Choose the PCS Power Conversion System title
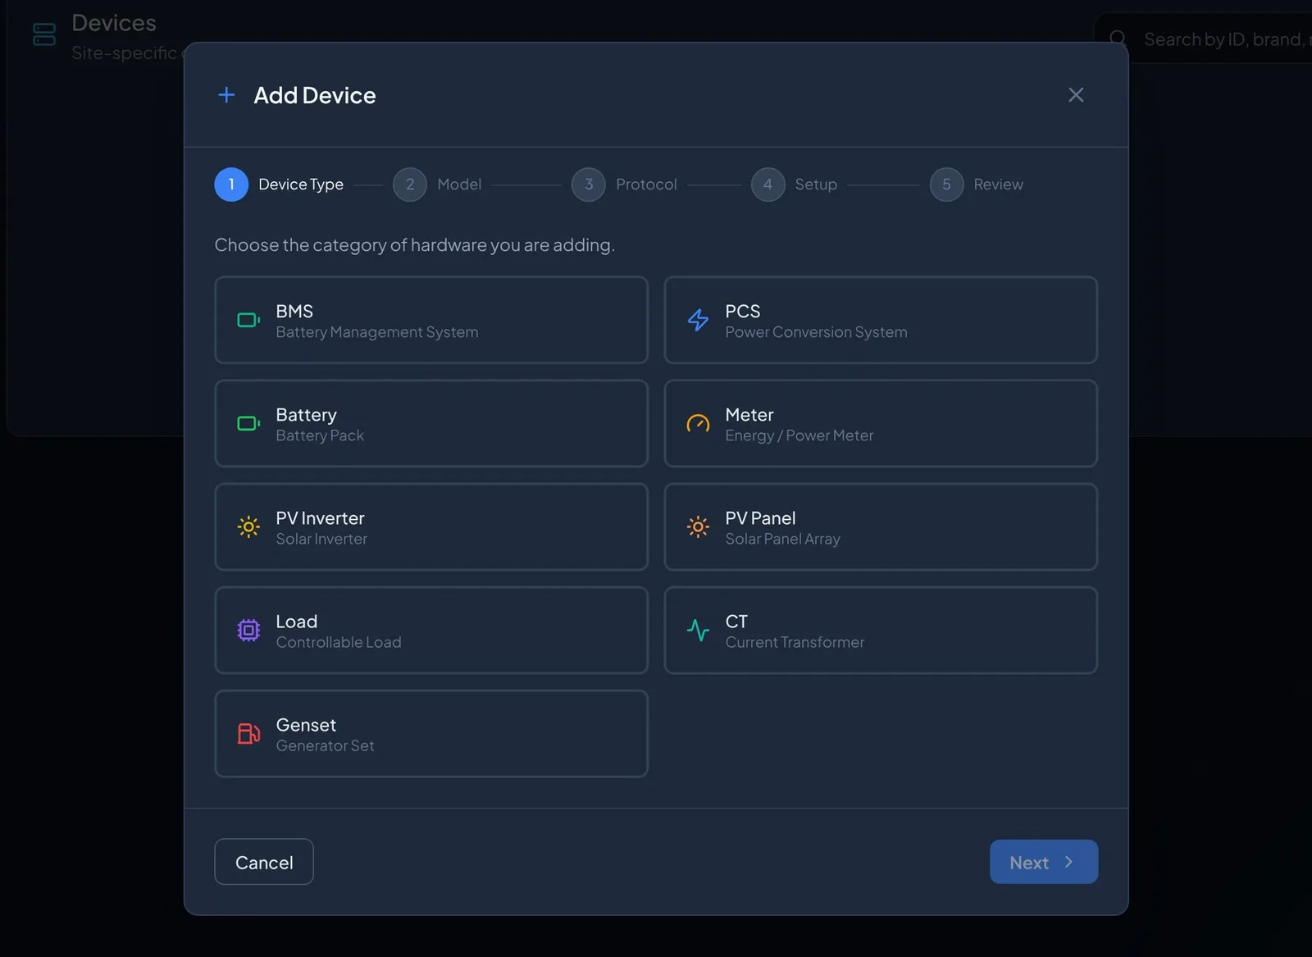The image size is (1312, 957). click(743, 312)
